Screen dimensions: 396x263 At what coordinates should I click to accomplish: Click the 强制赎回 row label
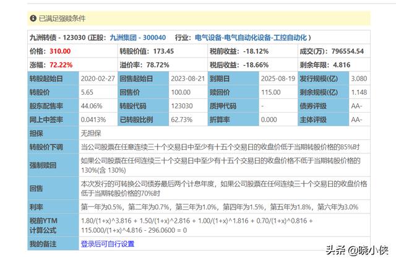point(53,165)
